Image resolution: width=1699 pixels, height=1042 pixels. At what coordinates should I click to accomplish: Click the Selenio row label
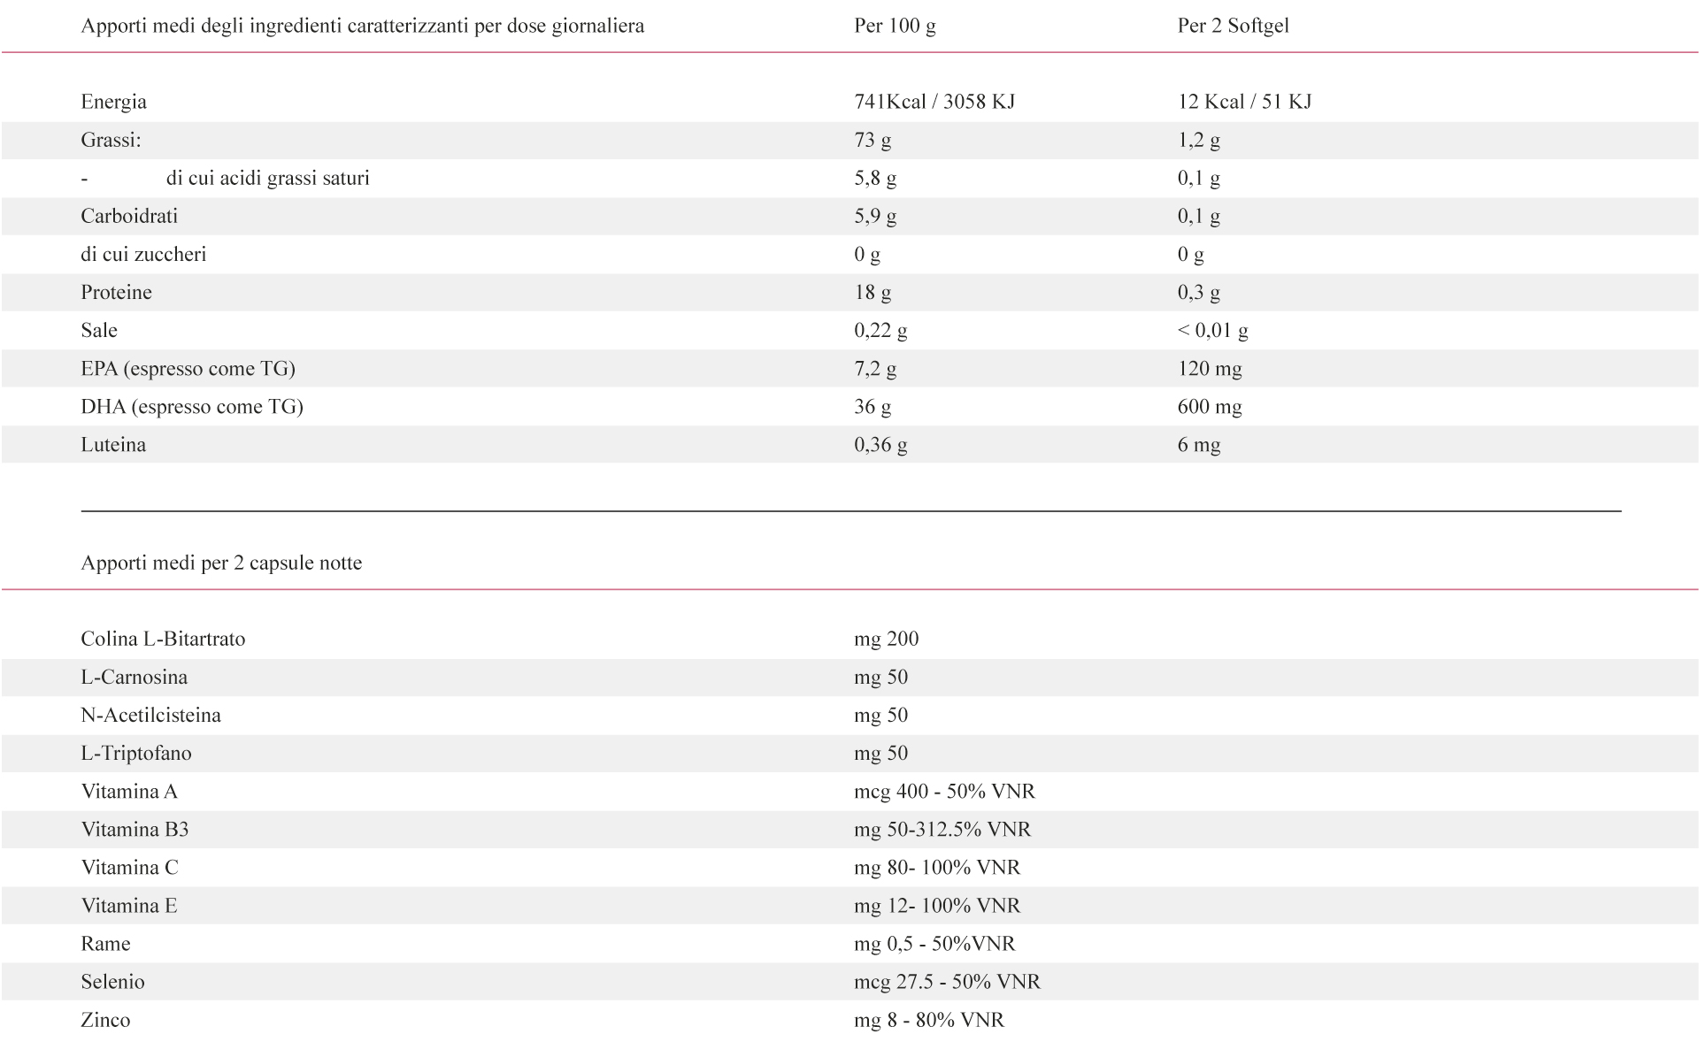click(112, 982)
